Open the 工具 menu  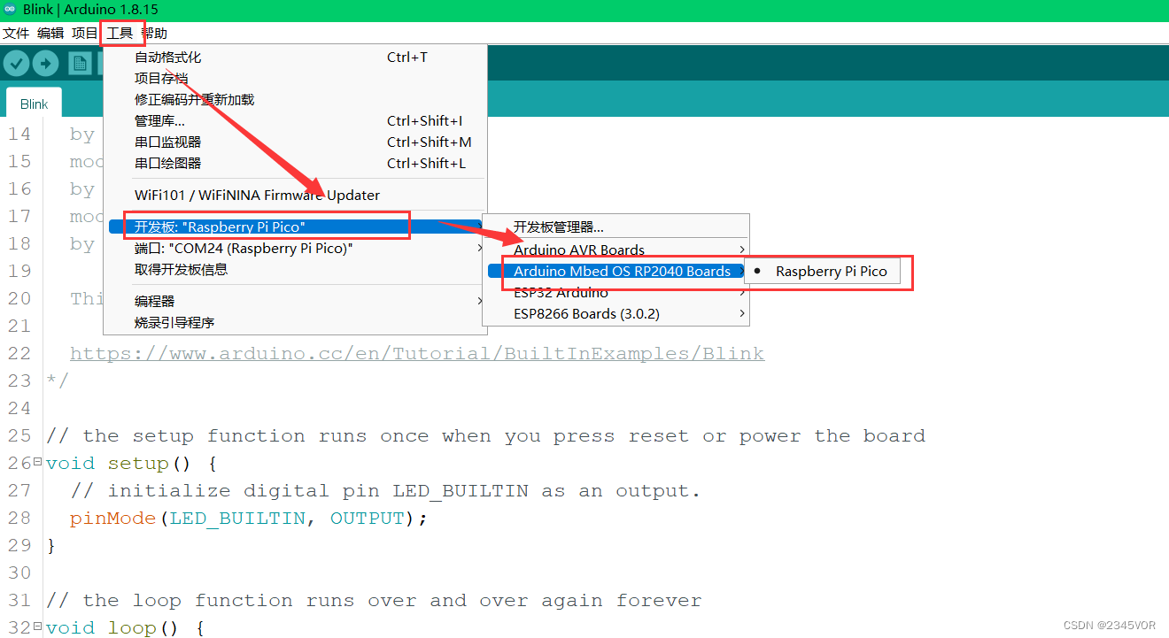coord(120,33)
